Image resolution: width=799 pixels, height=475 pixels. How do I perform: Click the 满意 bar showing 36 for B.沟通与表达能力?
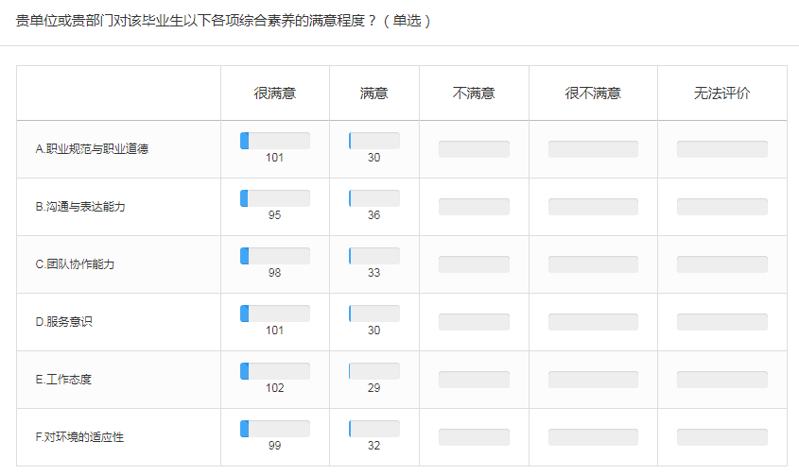point(374,198)
